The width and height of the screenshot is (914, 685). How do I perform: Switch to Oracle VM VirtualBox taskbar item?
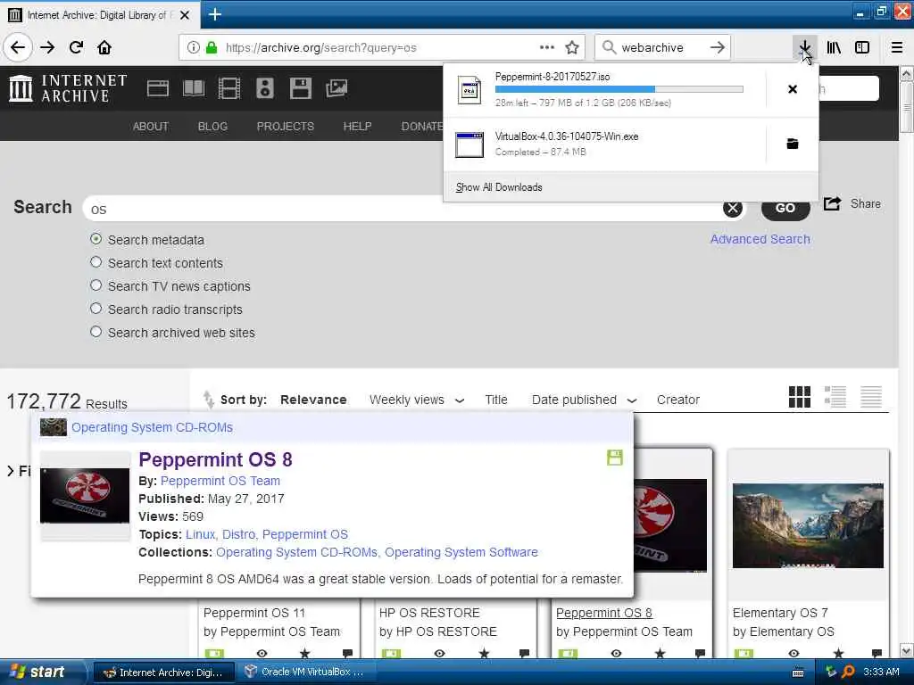click(304, 672)
